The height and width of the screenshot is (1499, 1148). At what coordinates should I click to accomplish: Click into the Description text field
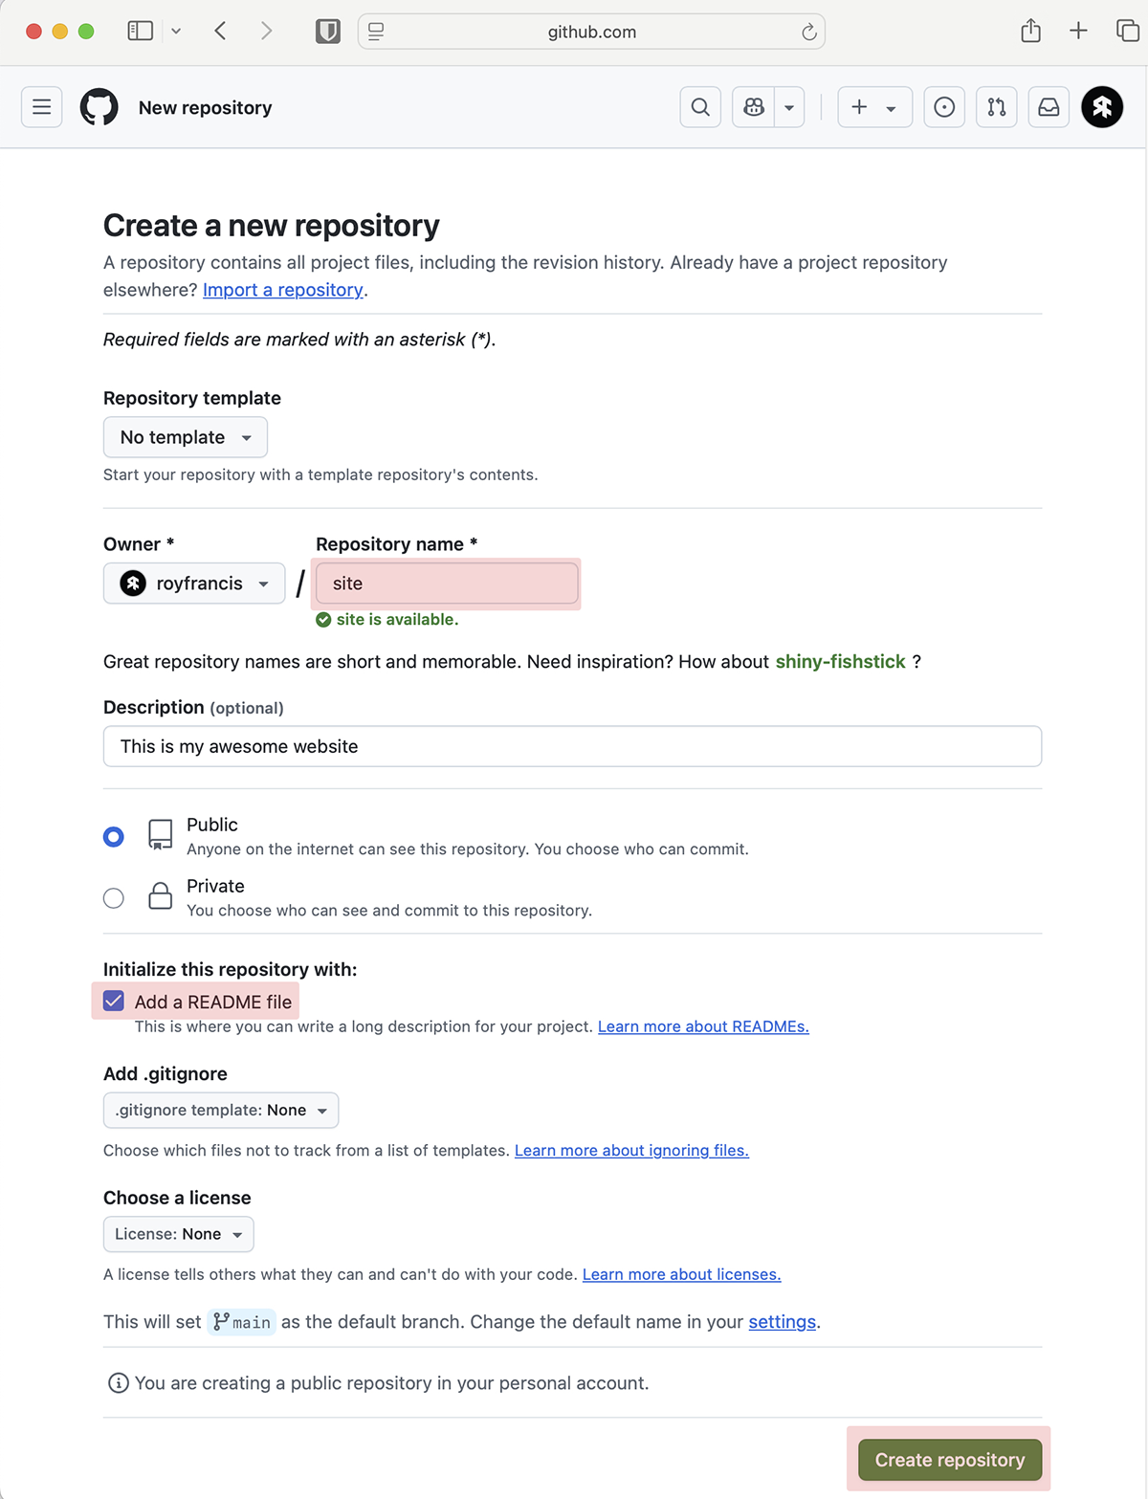572,746
